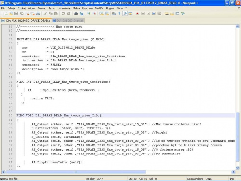
Task: Open the Okno menu
Action: point(120,8)
